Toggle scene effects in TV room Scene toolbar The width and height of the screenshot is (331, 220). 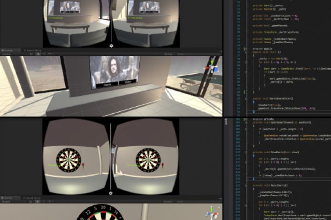click(x=50, y=54)
